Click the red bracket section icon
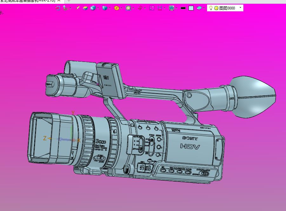Screen dimensions: 286x211 [x=160, y=8]
